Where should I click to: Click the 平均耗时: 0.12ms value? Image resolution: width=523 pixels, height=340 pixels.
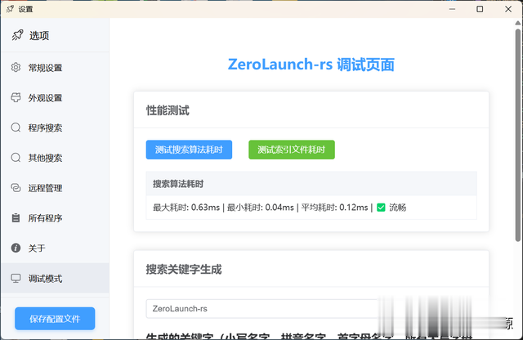click(x=334, y=208)
